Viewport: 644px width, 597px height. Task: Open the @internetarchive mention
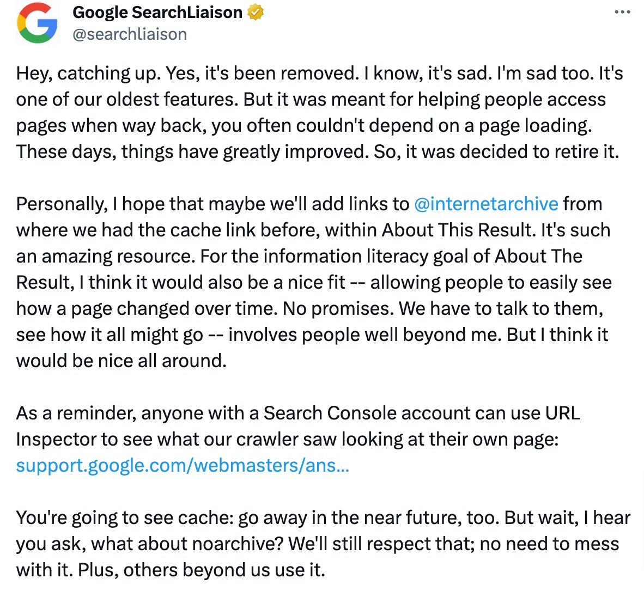coord(485,204)
